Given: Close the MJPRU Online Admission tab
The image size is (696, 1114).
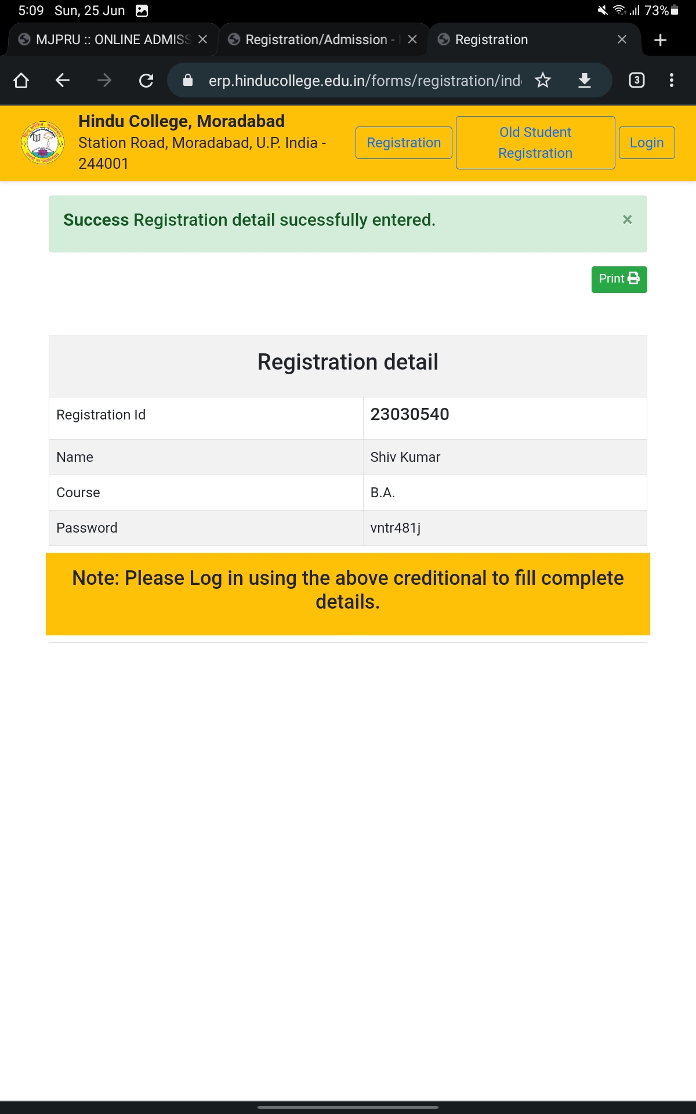Looking at the screenshot, I should click(x=202, y=39).
